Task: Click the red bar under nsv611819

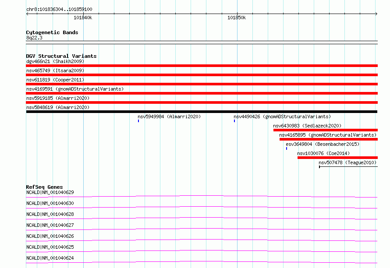Action: (202, 84)
